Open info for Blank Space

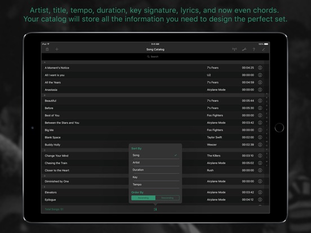(260, 137)
